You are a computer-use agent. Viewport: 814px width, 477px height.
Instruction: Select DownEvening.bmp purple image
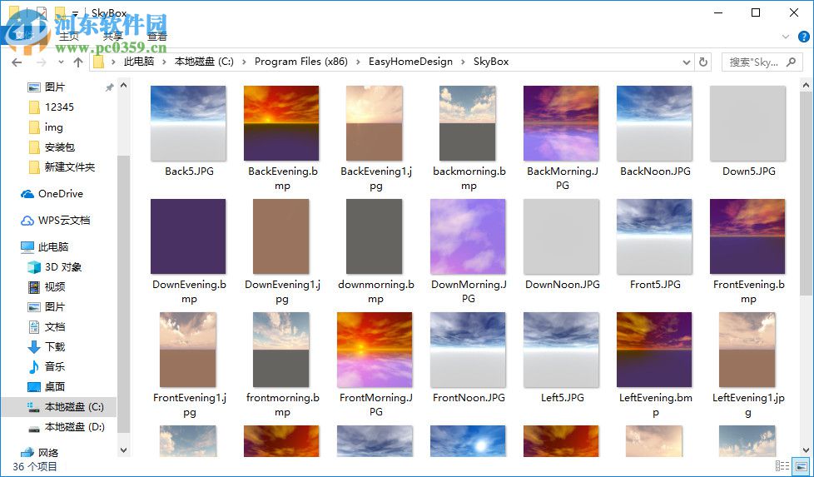[x=188, y=236]
